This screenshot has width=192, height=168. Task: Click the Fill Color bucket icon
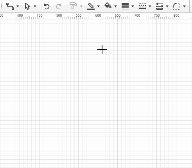(108, 5)
